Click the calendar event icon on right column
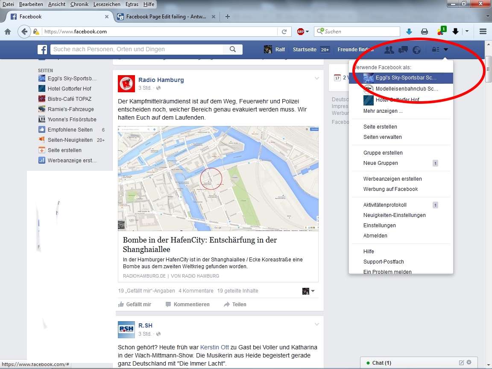 tap(337, 77)
